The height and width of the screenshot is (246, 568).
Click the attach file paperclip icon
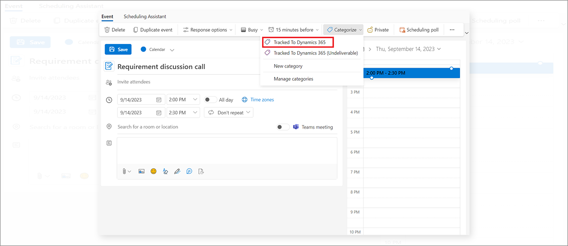124,171
